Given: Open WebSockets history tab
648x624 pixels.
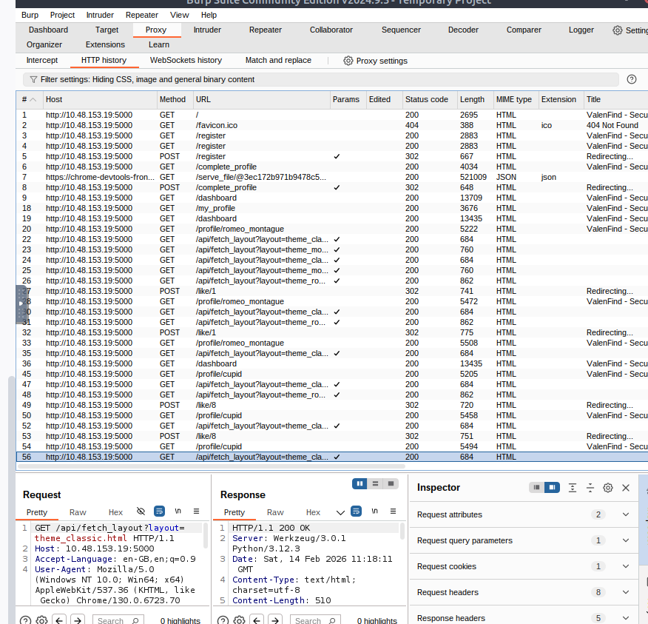Looking at the screenshot, I should pyautogui.click(x=186, y=61).
